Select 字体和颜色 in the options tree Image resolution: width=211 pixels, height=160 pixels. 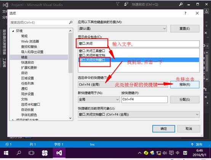coord(29,115)
